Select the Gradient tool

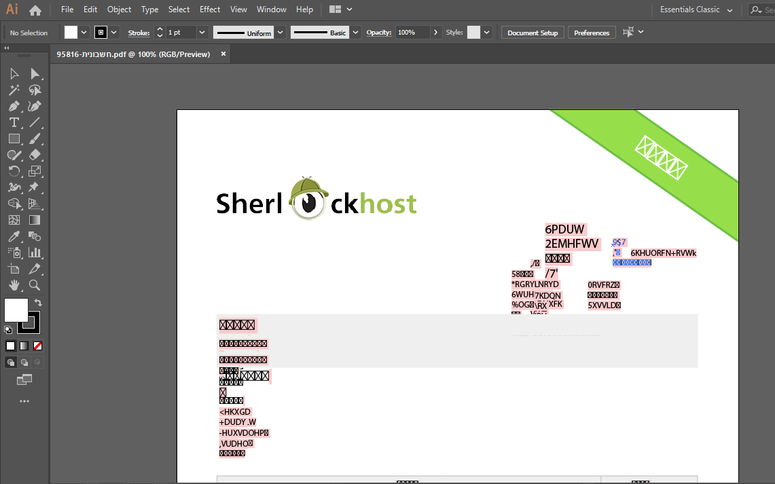click(x=35, y=220)
